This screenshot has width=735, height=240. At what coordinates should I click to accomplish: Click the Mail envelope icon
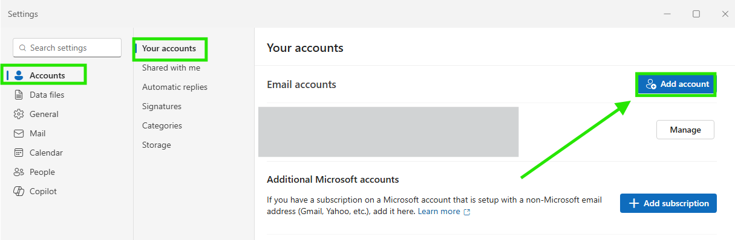19,133
